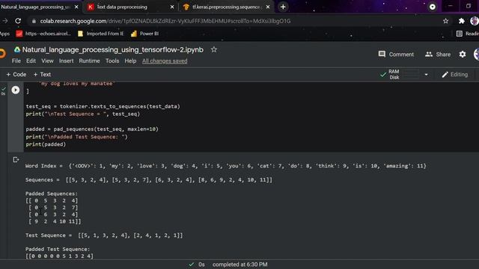Screen dimensions: 479x269
Task: Open the Help menu
Action: (x=130, y=61)
